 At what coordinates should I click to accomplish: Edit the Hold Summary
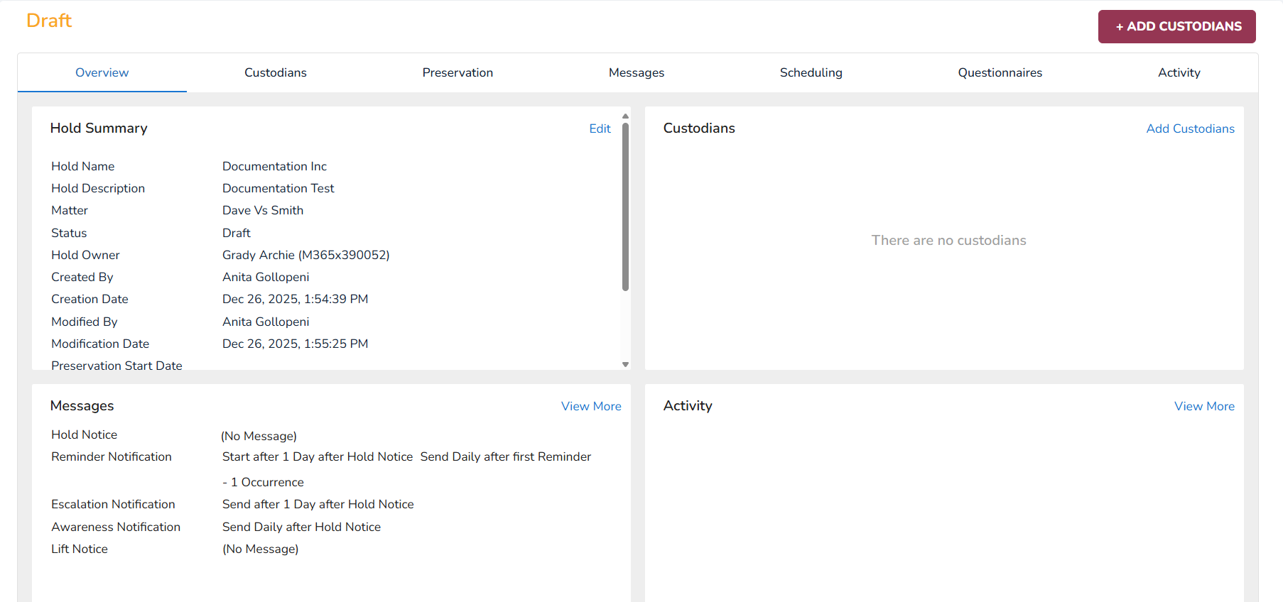tap(600, 128)
